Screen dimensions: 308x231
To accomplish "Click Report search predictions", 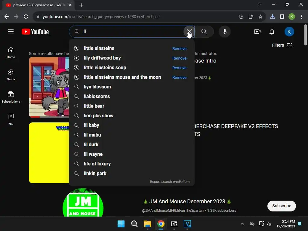I will 170,181.
